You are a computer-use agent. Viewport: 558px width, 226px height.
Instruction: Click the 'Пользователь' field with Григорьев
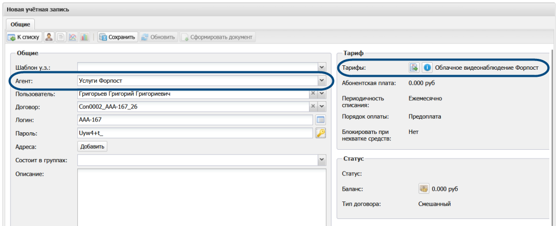(193, 94)
